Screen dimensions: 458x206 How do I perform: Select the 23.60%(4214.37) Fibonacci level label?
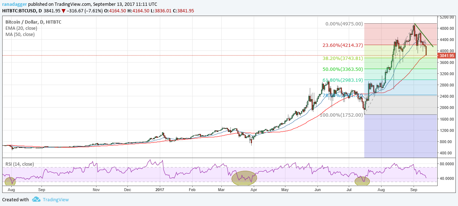[343, 45]
